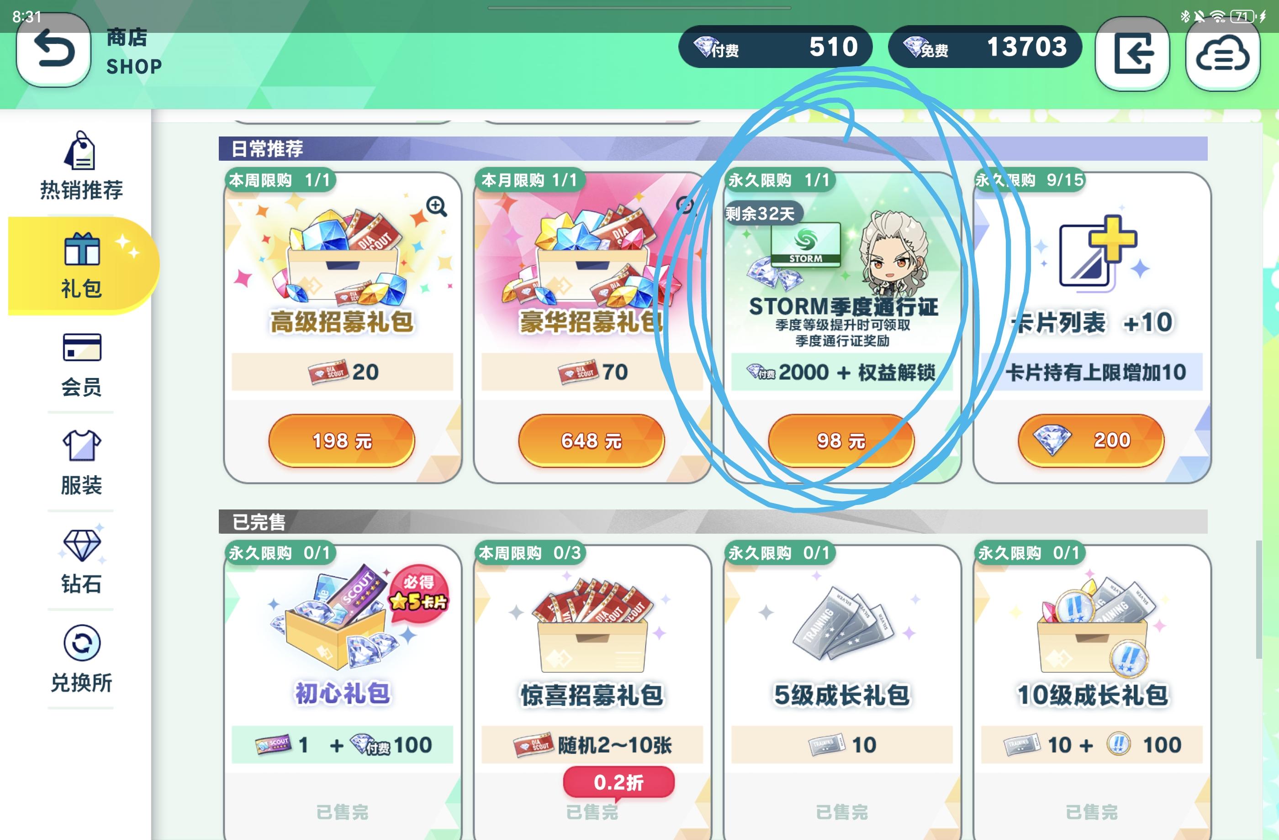The width and height of the screenshot is (1279, 840).
Task: Buy 豪华招募礼包 for 648 元
Action: pos(591,441)
